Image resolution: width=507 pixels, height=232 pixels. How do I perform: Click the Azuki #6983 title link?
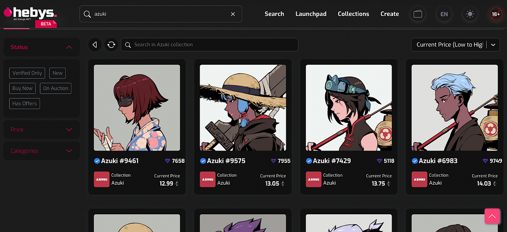438,161
